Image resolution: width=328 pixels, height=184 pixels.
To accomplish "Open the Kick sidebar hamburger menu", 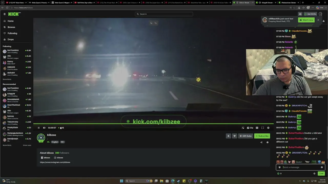I will pyautogui.click(x=4, y=14).
